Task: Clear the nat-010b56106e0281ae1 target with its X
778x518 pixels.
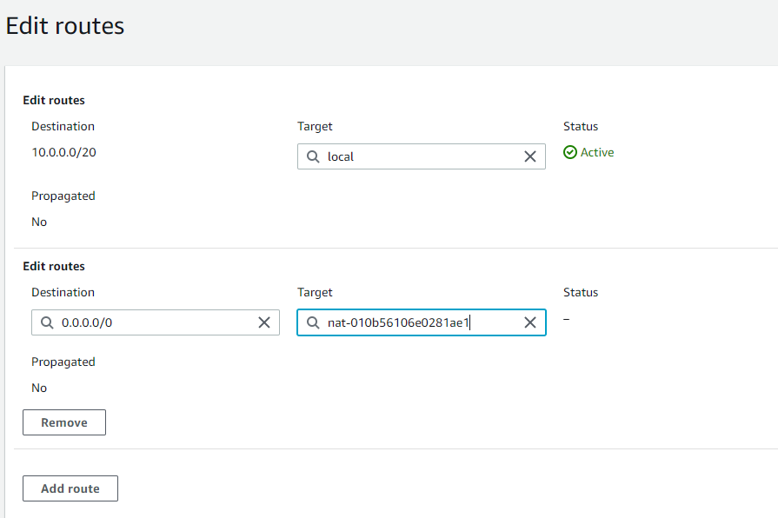Action: pyautogui.click(x=530, y=322)
